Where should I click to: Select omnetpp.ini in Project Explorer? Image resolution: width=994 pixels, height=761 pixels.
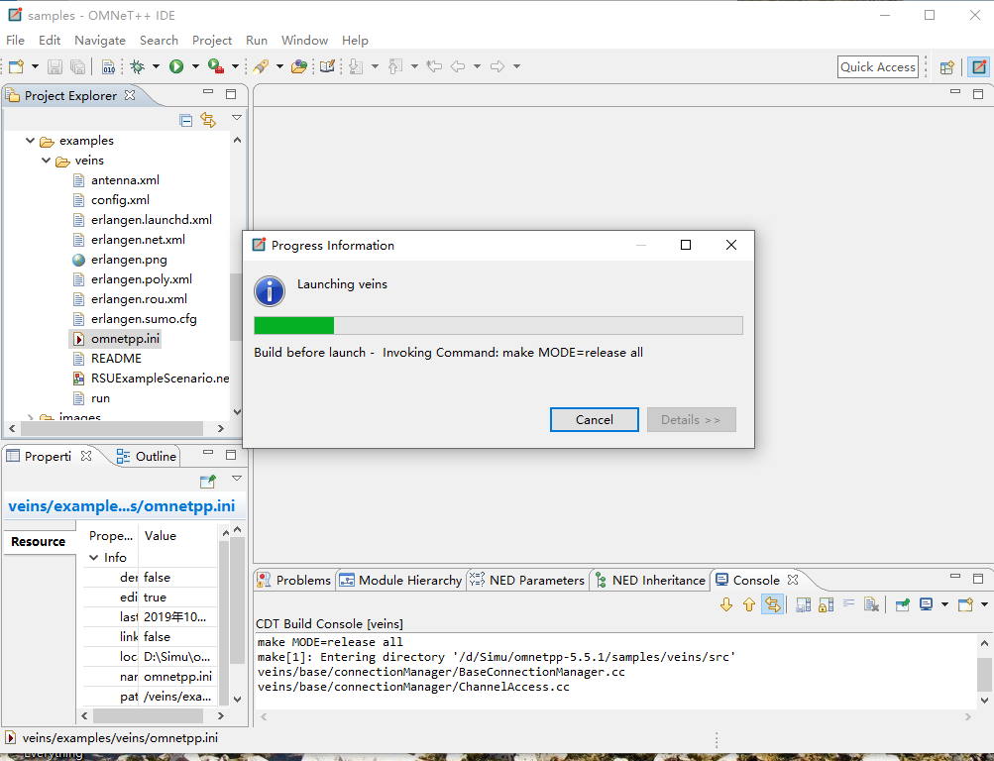point(125,339)
